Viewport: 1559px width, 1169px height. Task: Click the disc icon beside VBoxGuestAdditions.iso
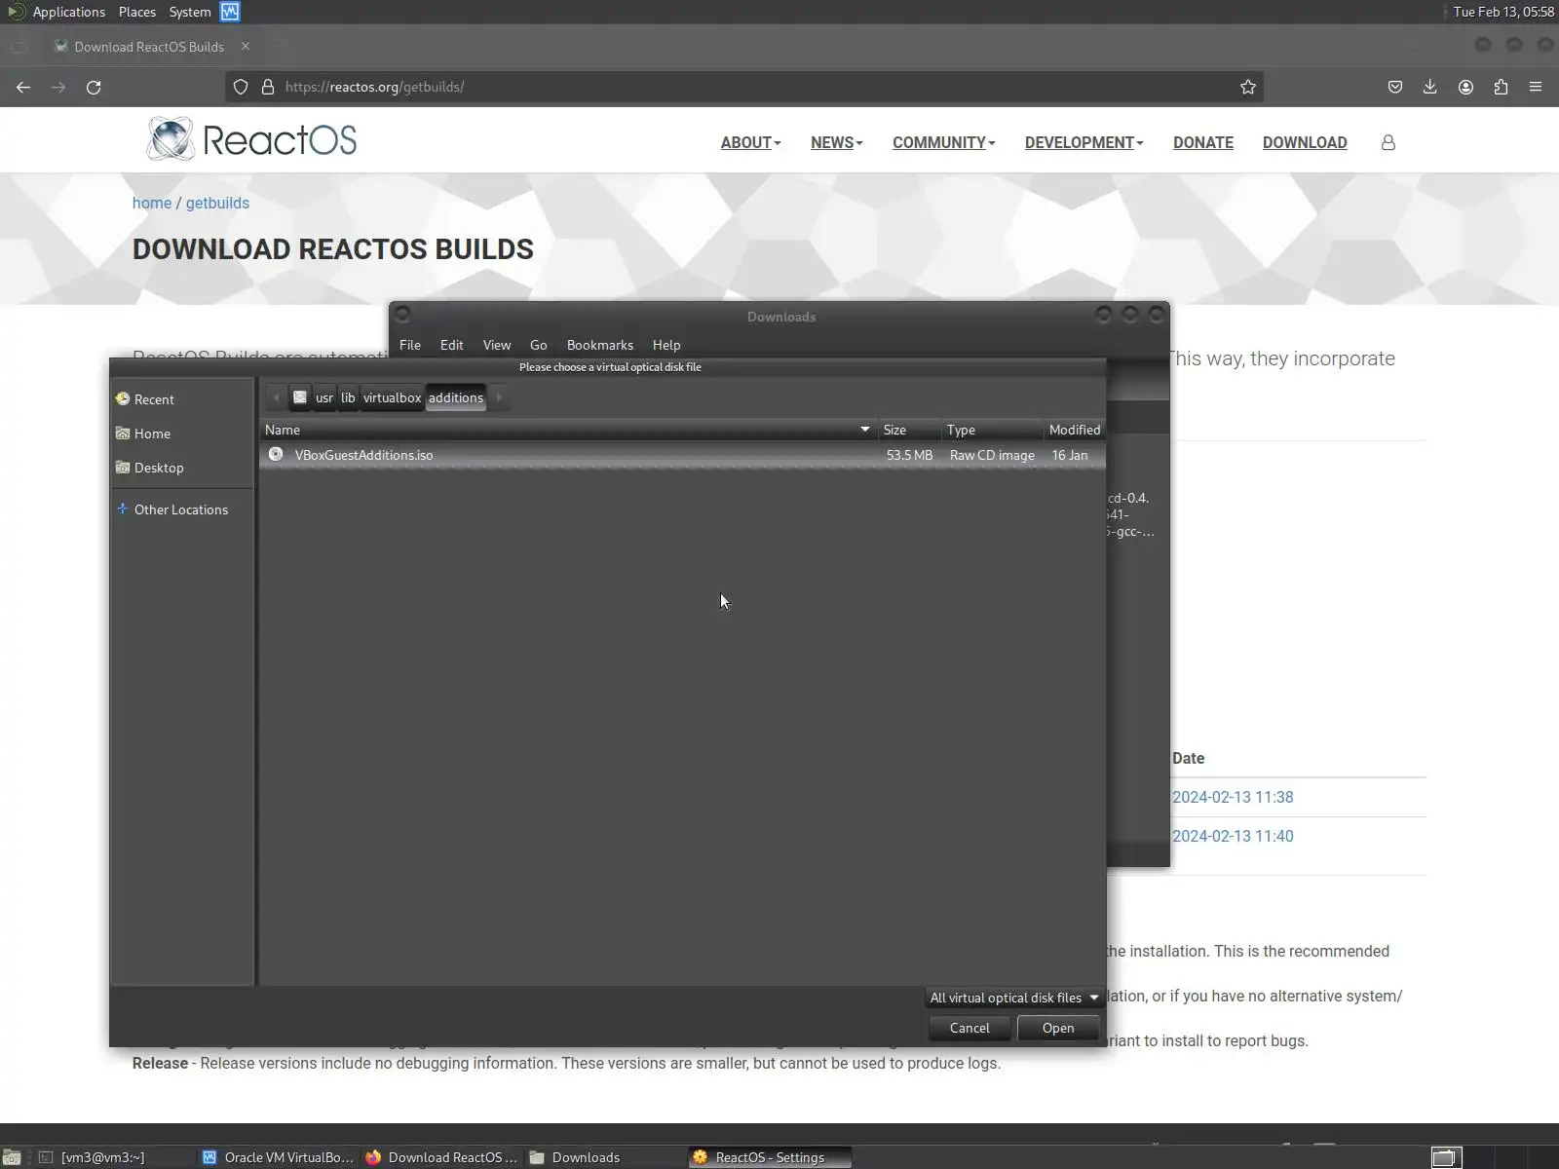[276, 454]
